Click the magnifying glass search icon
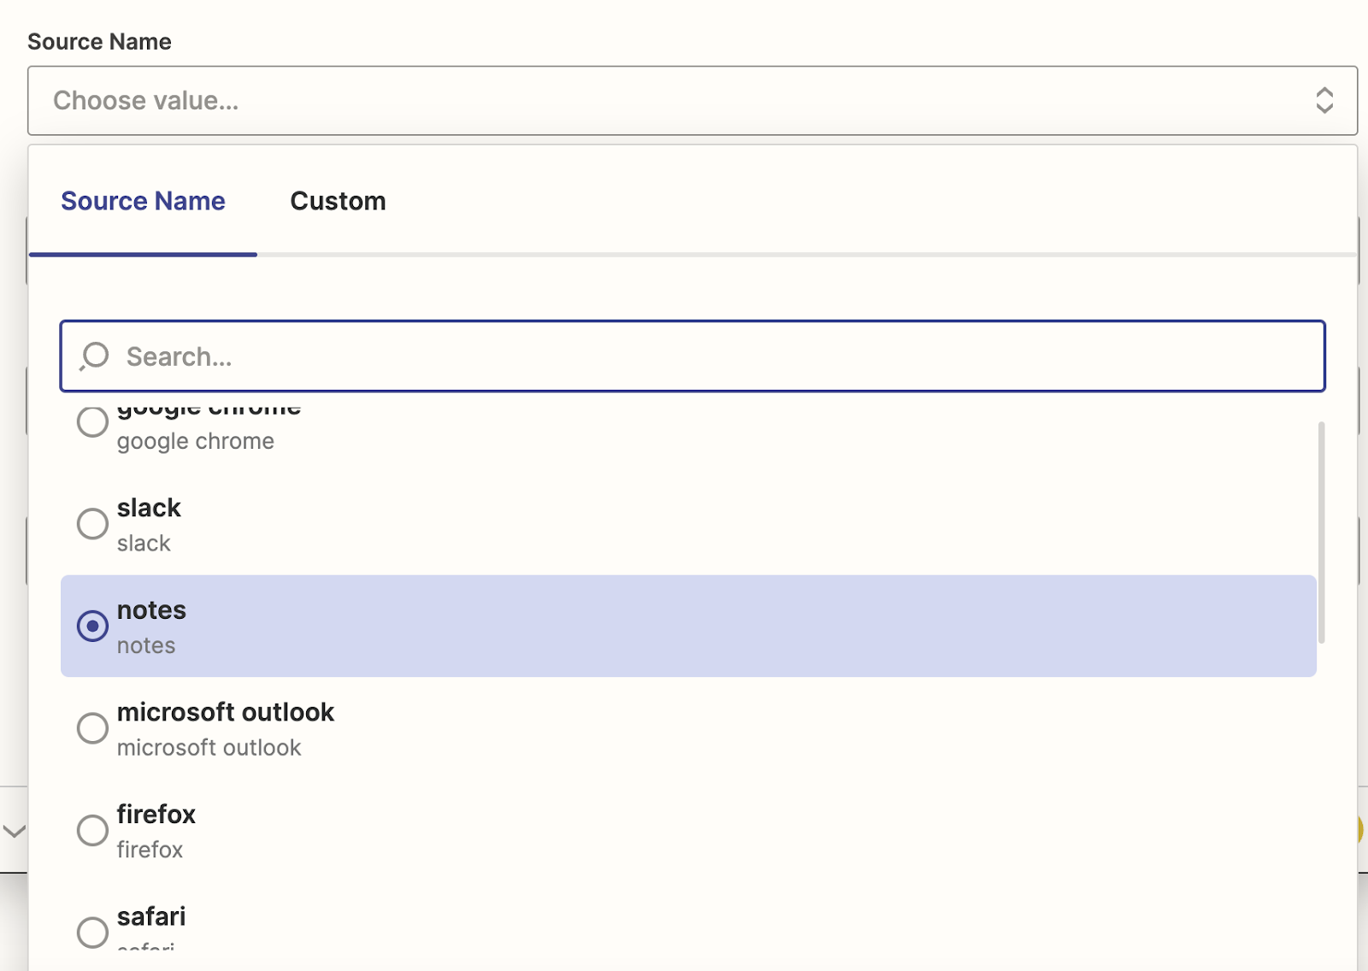Viewport: 1368px width, 971px height. click(x=94, y=356)
